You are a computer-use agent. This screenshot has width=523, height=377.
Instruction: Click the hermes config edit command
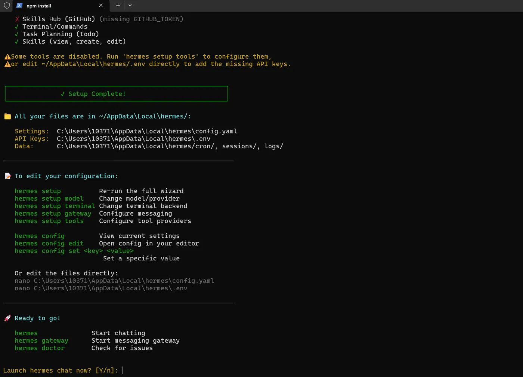49,243
